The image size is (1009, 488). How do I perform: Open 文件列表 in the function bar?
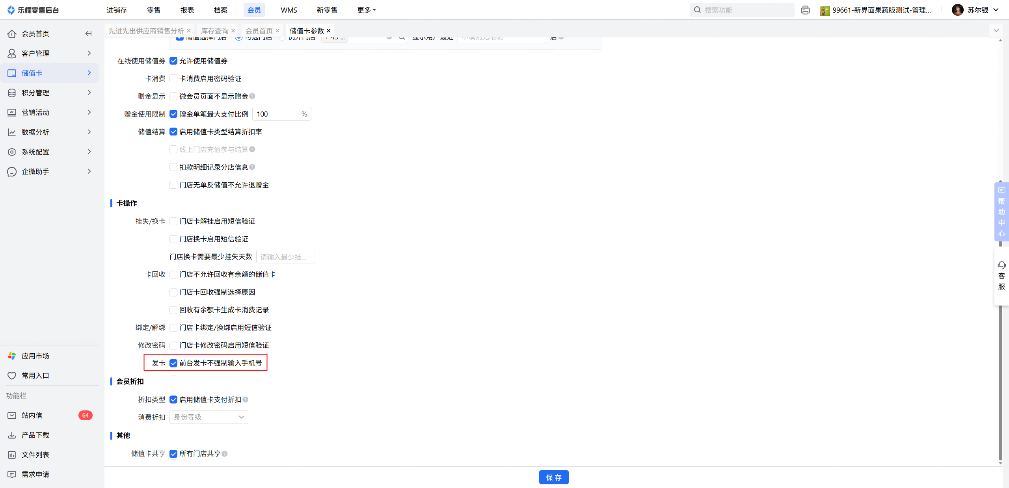35,455
